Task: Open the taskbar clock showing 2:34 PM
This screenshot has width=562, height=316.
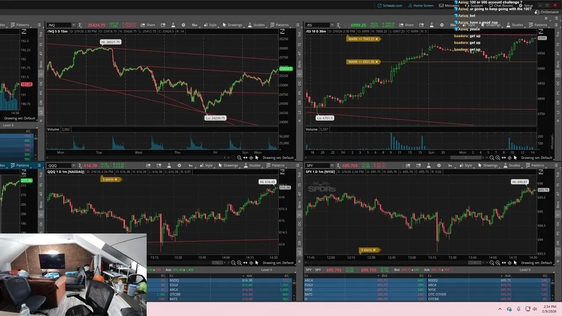Action: (x=550, y=309)
